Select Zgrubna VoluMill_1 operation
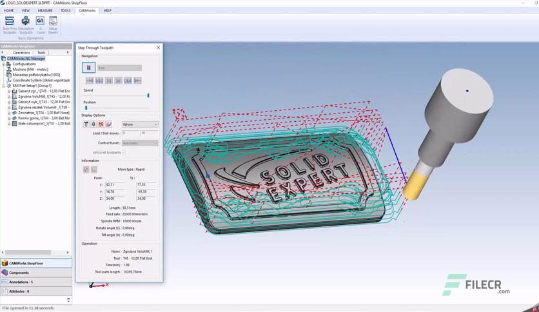The width and height of the screenshot is (539, 312). 44,97
